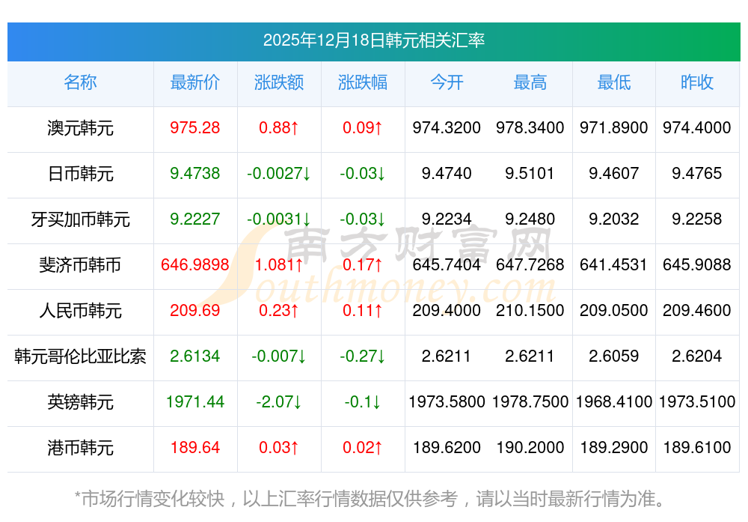Viewport: 748px width, 522px height.
Task: Click the 最新价 column header
Action: 195,82
